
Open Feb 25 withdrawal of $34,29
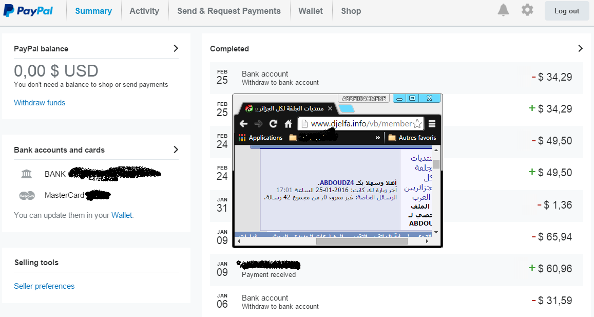pyautogui.click(x=396, y=78)
